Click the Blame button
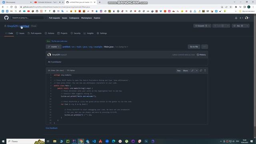The width and height of the screenshot is (256, 144). click(186, 71)
